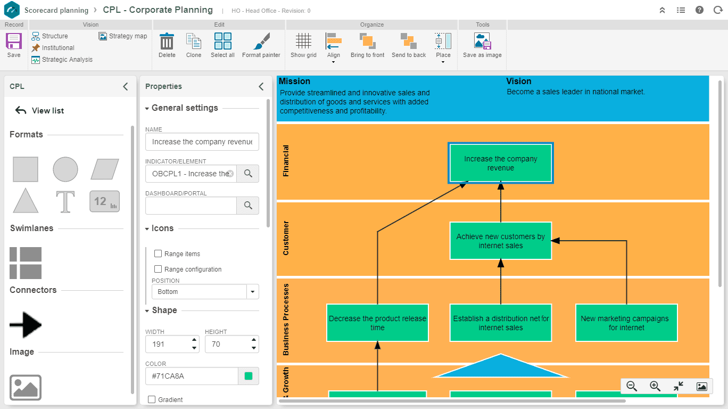Go back using View list
728x409 pixels.
point(39,111)
